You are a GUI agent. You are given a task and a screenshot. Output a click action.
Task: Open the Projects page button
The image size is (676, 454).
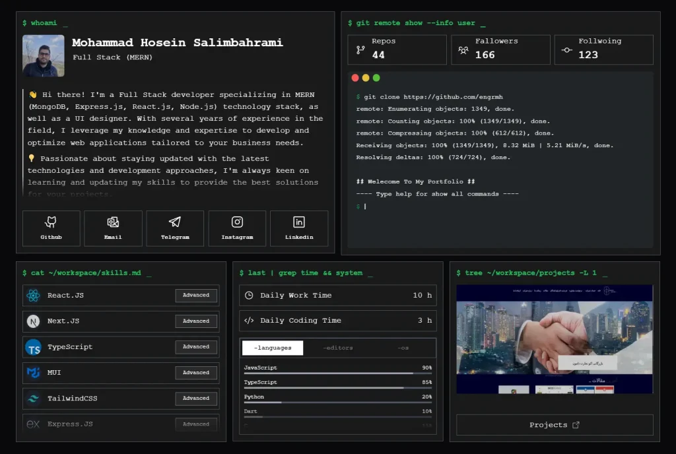point(554,425)
